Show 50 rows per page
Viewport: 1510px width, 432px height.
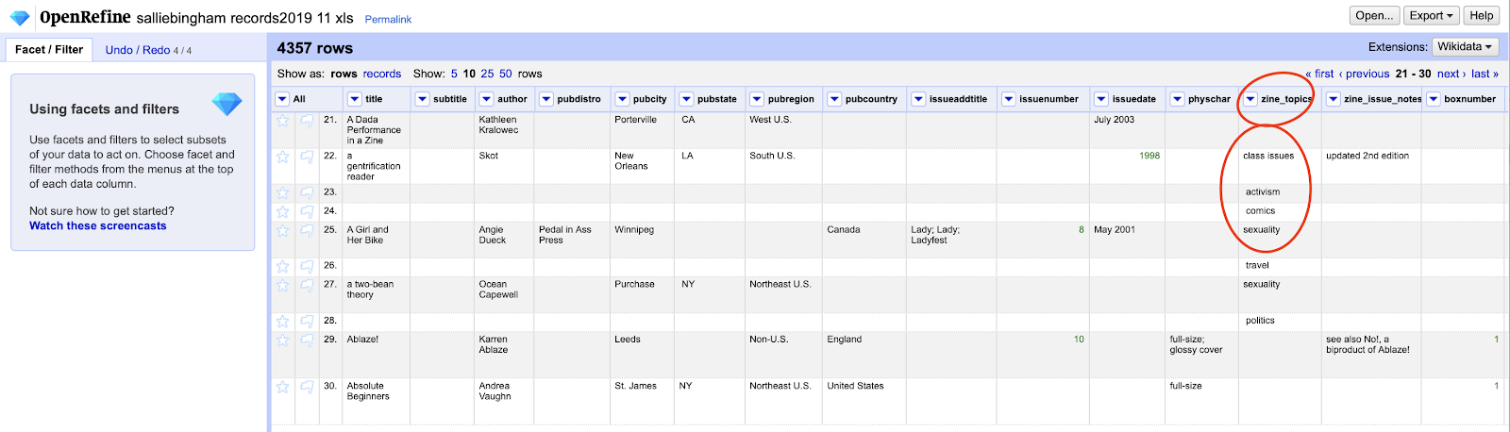[506, 74]
